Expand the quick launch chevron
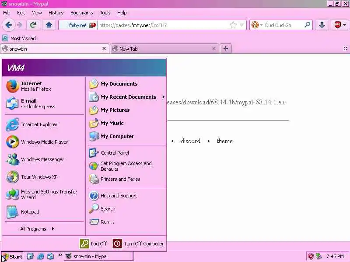Viewport: 350px width, 262px height. 60,255
